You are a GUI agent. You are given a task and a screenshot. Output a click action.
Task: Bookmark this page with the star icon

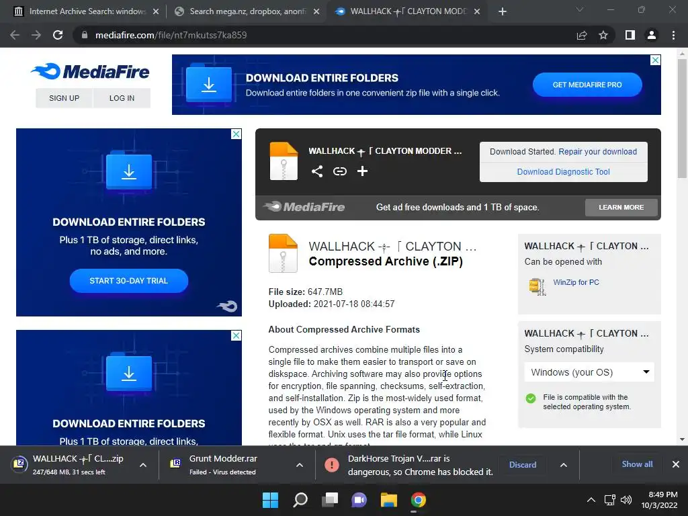point(603,35)
